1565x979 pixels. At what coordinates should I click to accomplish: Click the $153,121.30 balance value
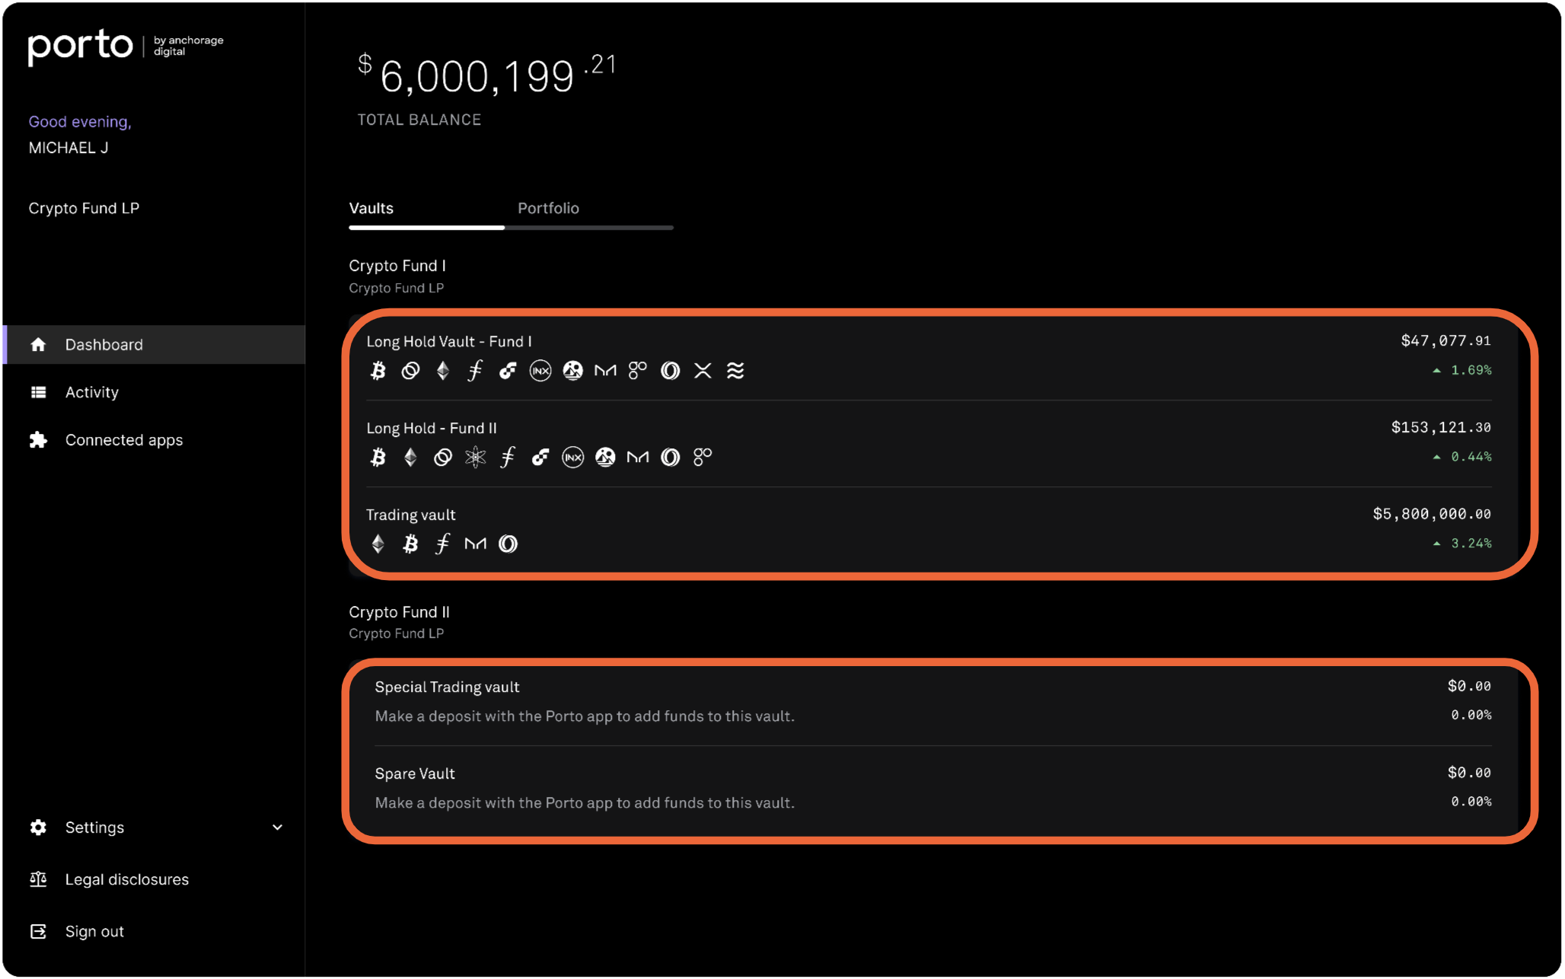[1442, 428]
